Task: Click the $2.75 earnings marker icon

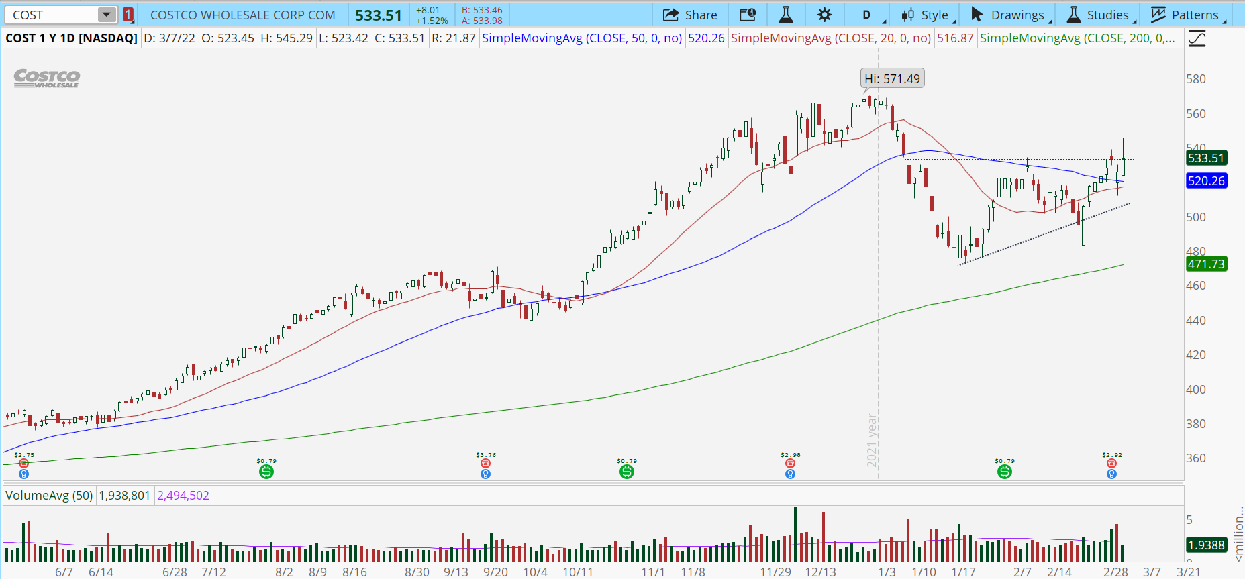Action: [24, 463]
